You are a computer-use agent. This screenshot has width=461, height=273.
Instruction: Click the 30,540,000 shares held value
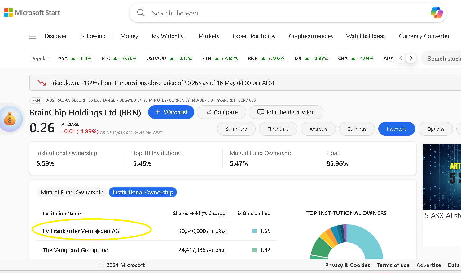tap(192, 231)
